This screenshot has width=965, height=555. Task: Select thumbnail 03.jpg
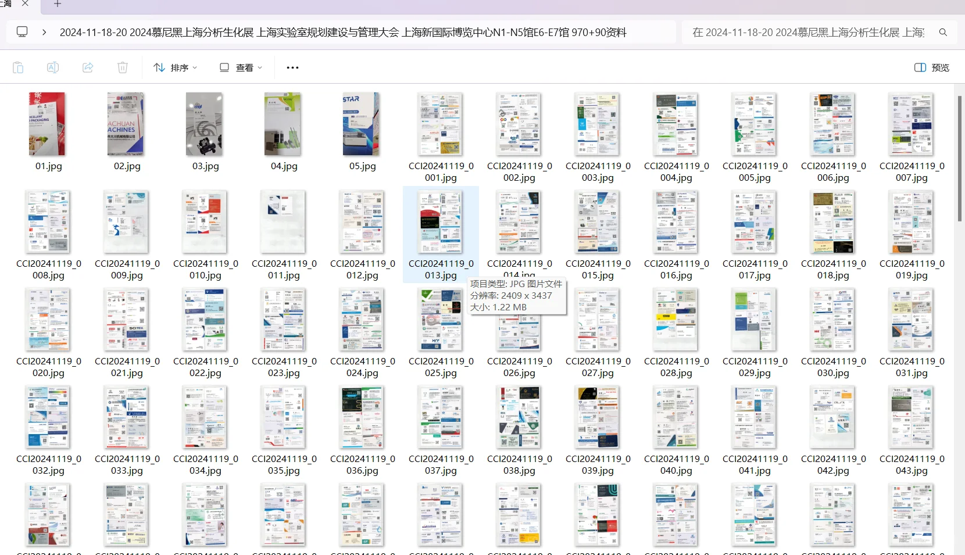204,124
